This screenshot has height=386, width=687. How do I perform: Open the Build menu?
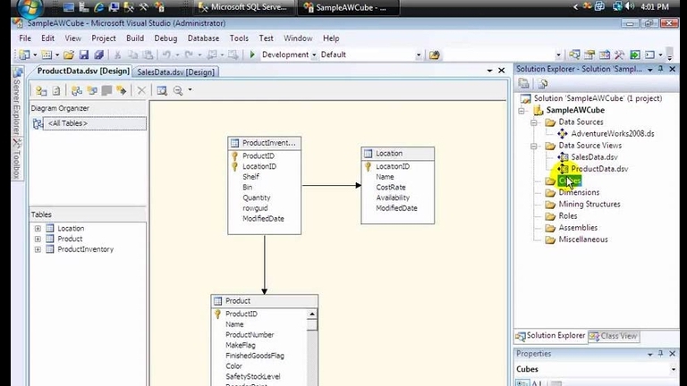(135, 38)
